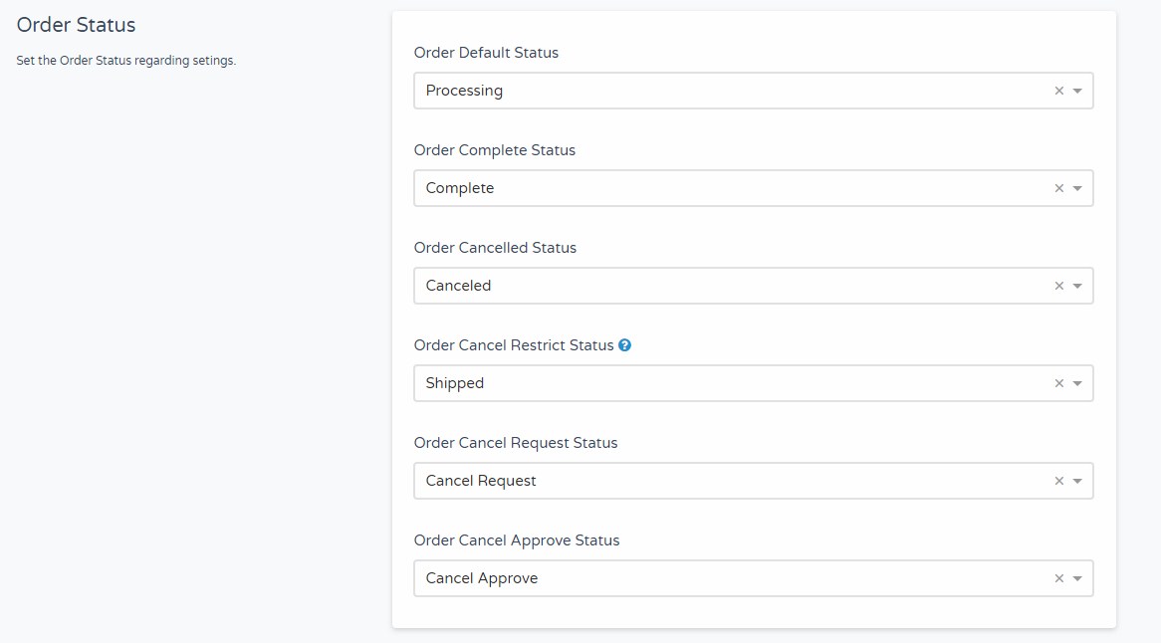Clear the Complete selection with the x icon
This screenshot has height=643, width=1161.
click(1058, 188)
